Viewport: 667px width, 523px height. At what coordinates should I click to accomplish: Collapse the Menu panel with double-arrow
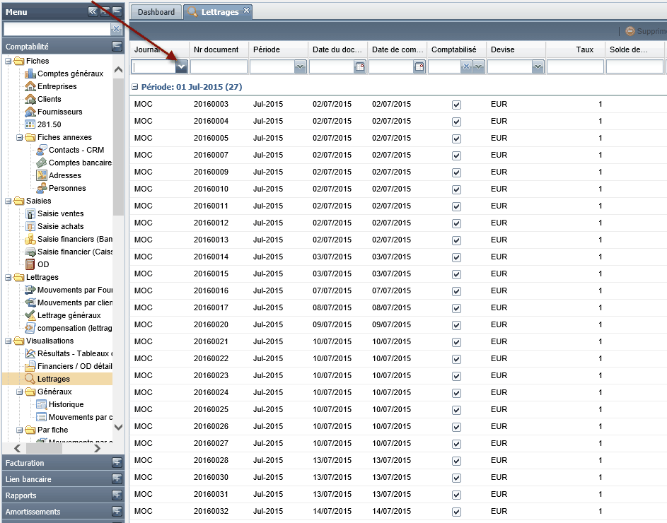[x=93, y=11]
